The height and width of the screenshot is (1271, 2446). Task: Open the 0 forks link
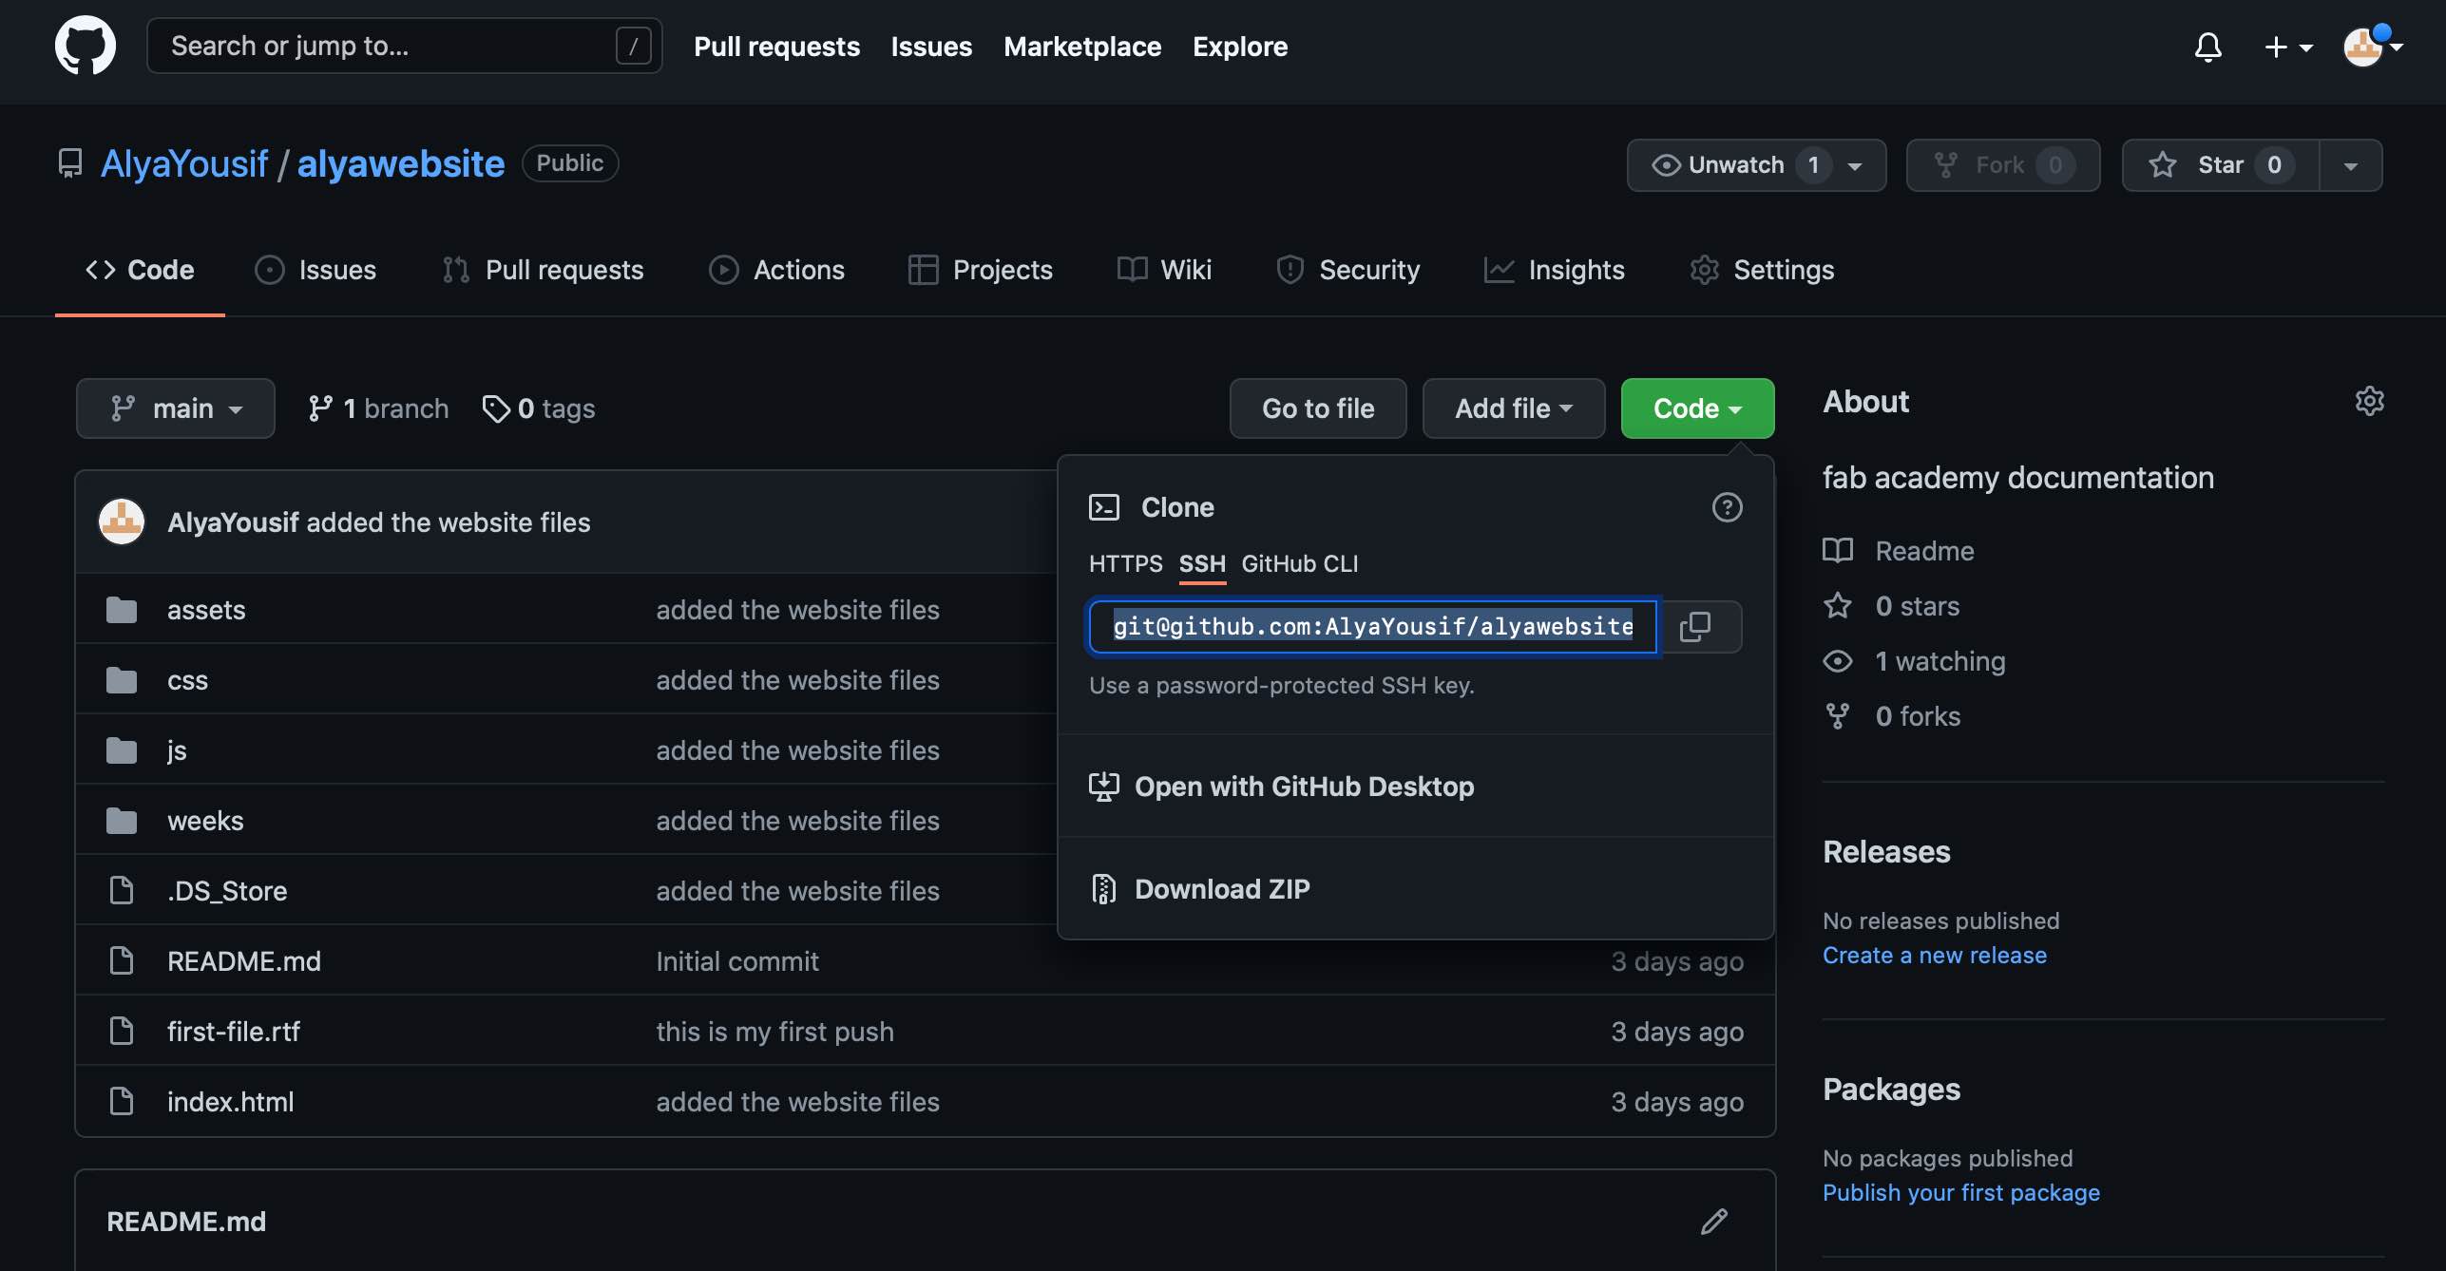(x=1891, y=716)
